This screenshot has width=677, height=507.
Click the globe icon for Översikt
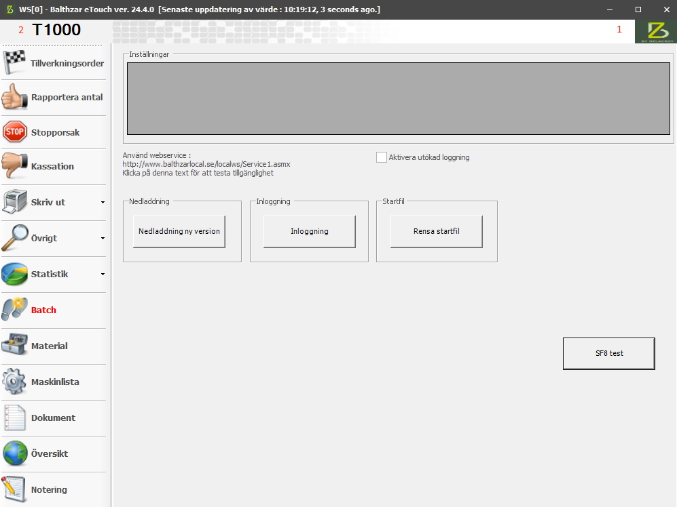tap(15, 453)
